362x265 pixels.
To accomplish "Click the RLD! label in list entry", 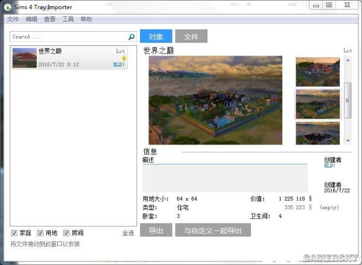I will pyautogui.click(x=119, y=64).
